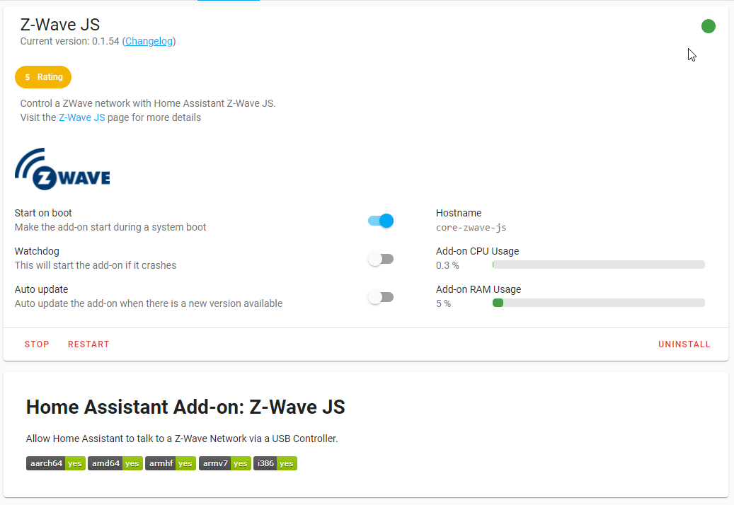Viewport: 734px width, 505px height.
Task: Select the amd64 architecture badge
Action: [115, 463]
